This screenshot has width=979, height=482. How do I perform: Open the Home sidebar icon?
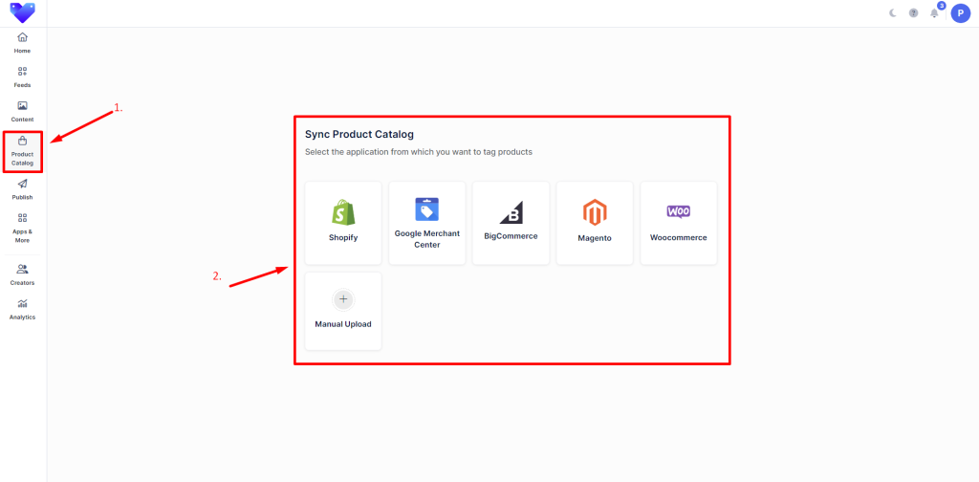(x=23, y=37)
